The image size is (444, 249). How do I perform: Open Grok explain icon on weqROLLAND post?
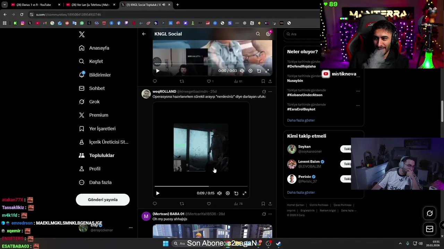(x=264, y=92)
